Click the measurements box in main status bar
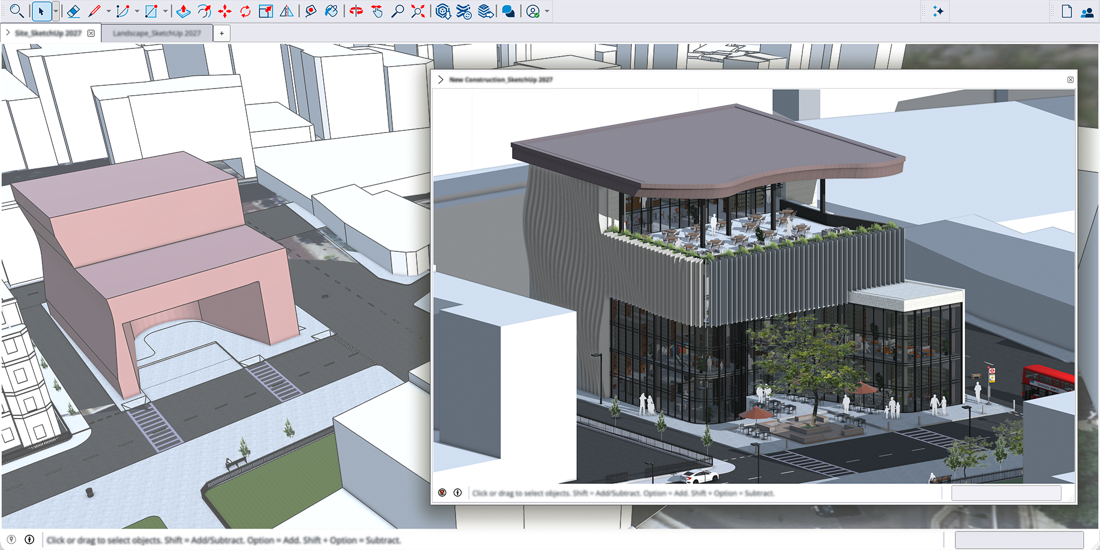 click(1019, 540)
